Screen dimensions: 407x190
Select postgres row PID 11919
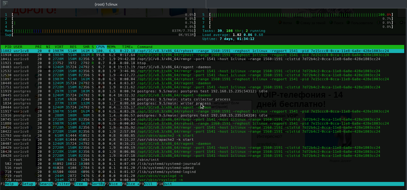pyautogui.click(x=202, y=91)
